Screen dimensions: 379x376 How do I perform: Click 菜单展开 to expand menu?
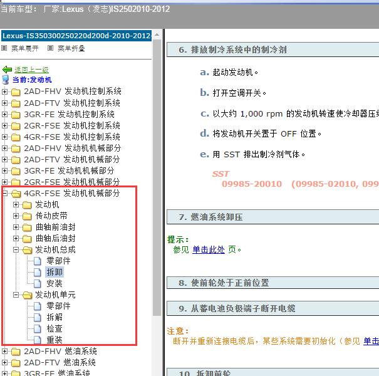coord(25,48)
